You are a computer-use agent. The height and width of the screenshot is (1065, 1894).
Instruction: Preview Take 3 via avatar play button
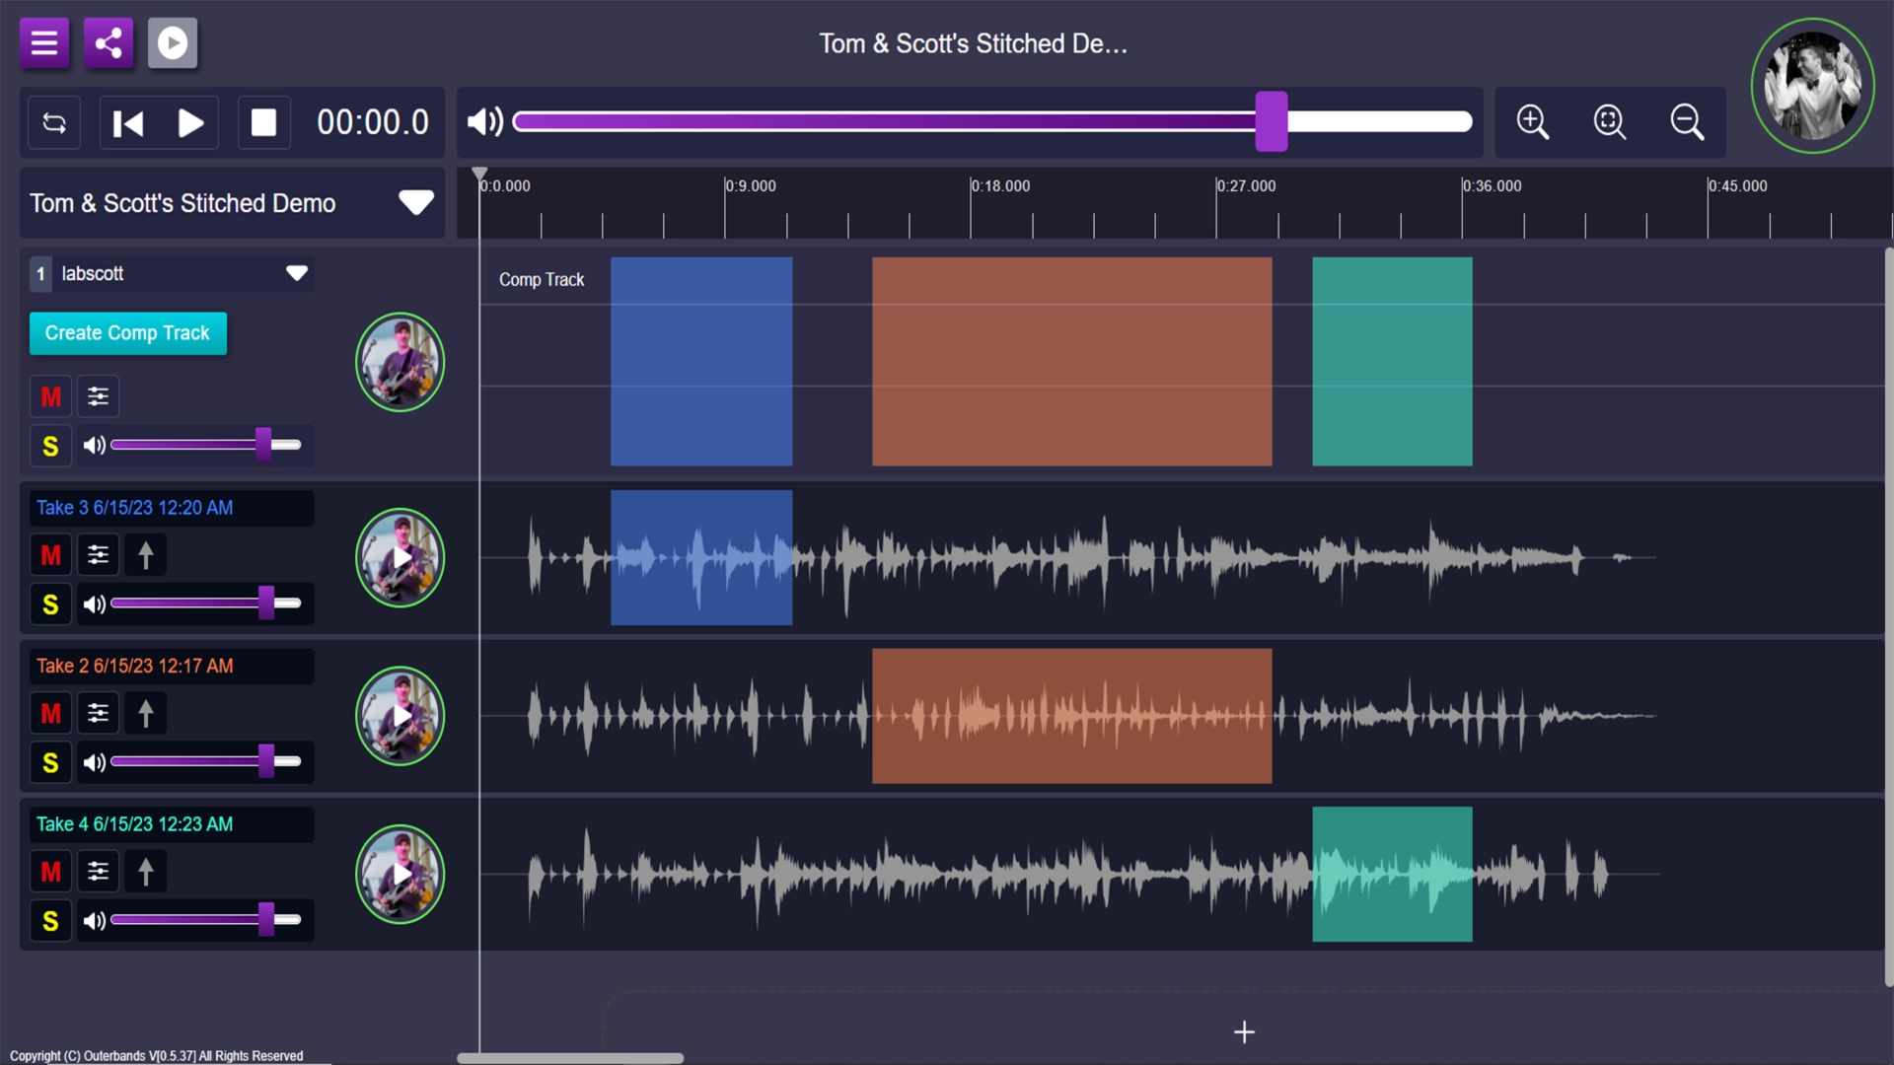point(400,557)
